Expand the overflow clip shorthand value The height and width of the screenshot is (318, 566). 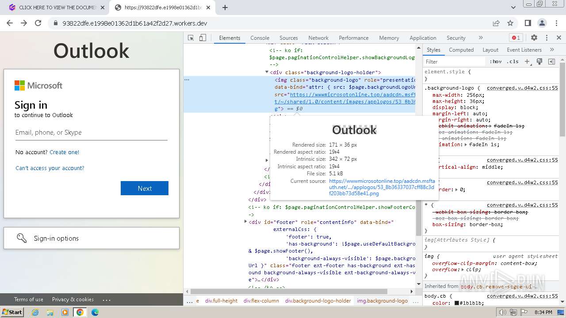click(x=463, y=269)
